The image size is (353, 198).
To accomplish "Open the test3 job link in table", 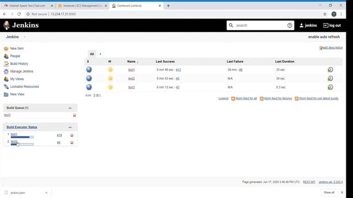I will click(131, 87).
